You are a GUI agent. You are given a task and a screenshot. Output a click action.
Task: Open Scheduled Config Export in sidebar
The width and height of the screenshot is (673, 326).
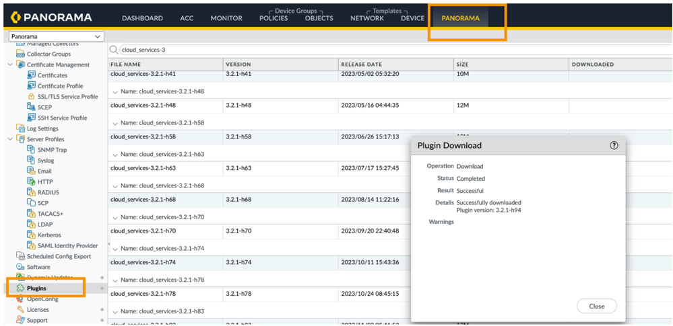(x=59, y=256)
